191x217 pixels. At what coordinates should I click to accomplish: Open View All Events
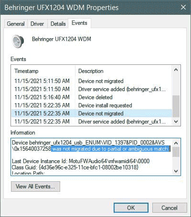coord(35,186)
